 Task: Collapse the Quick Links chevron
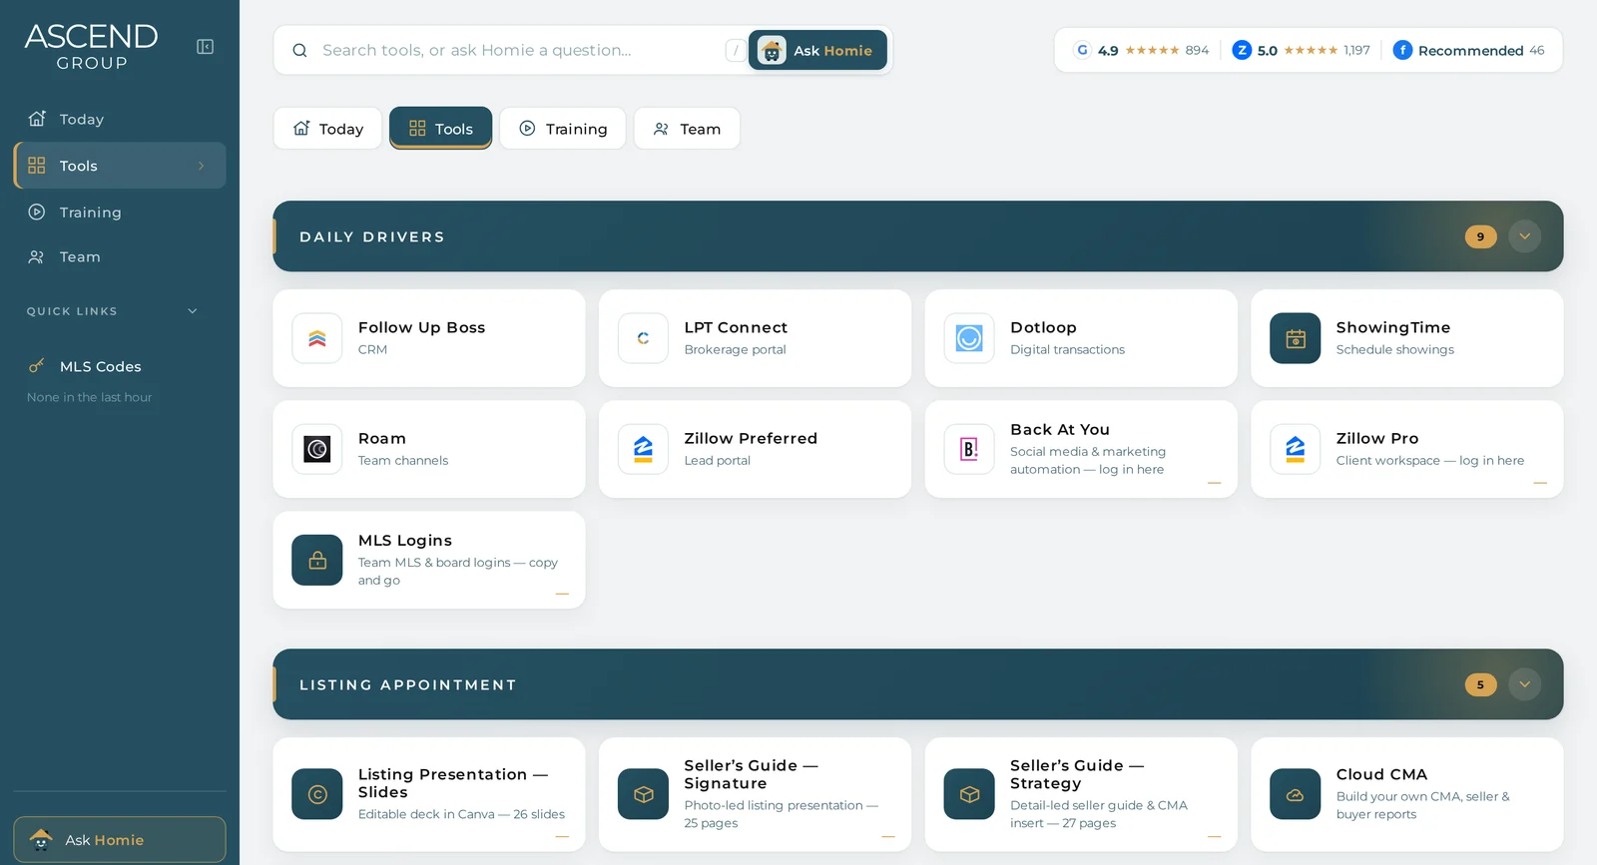pyautogui.click(x=193, y=311)
